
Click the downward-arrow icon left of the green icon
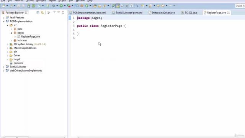click(x=29, y=6)
